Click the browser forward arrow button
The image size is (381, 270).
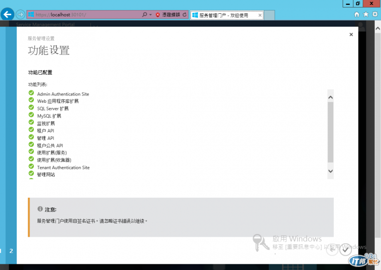(x=20, y=15)
